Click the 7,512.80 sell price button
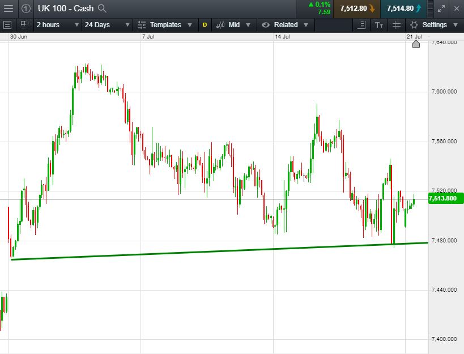464x354 pixels. point(357,8)
